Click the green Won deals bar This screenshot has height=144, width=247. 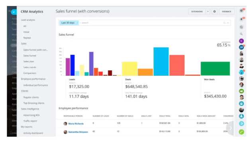pyautogui.click(x=215, y=69)
